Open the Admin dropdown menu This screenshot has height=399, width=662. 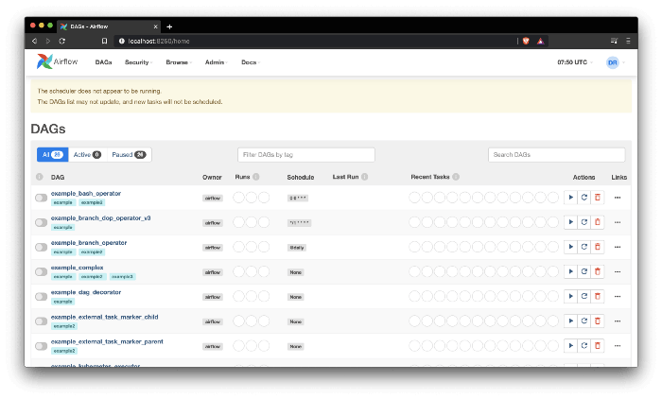[217, 62]
